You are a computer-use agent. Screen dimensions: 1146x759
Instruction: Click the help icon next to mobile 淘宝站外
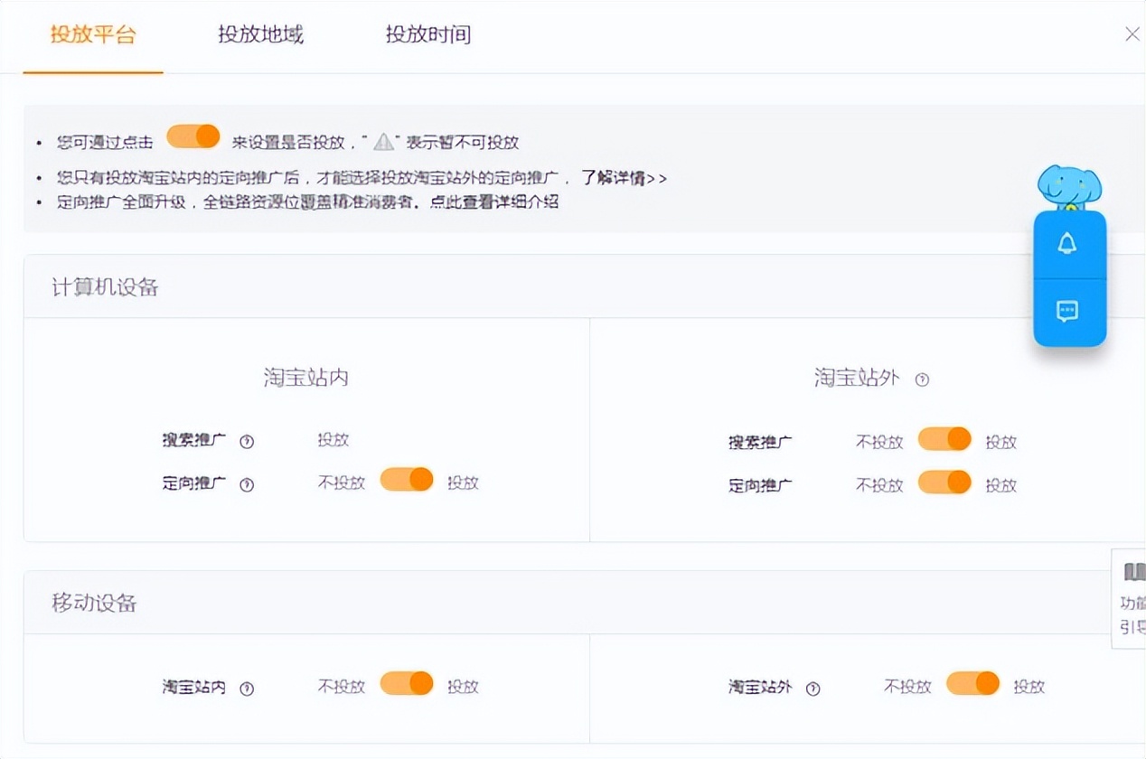point(814,688)
